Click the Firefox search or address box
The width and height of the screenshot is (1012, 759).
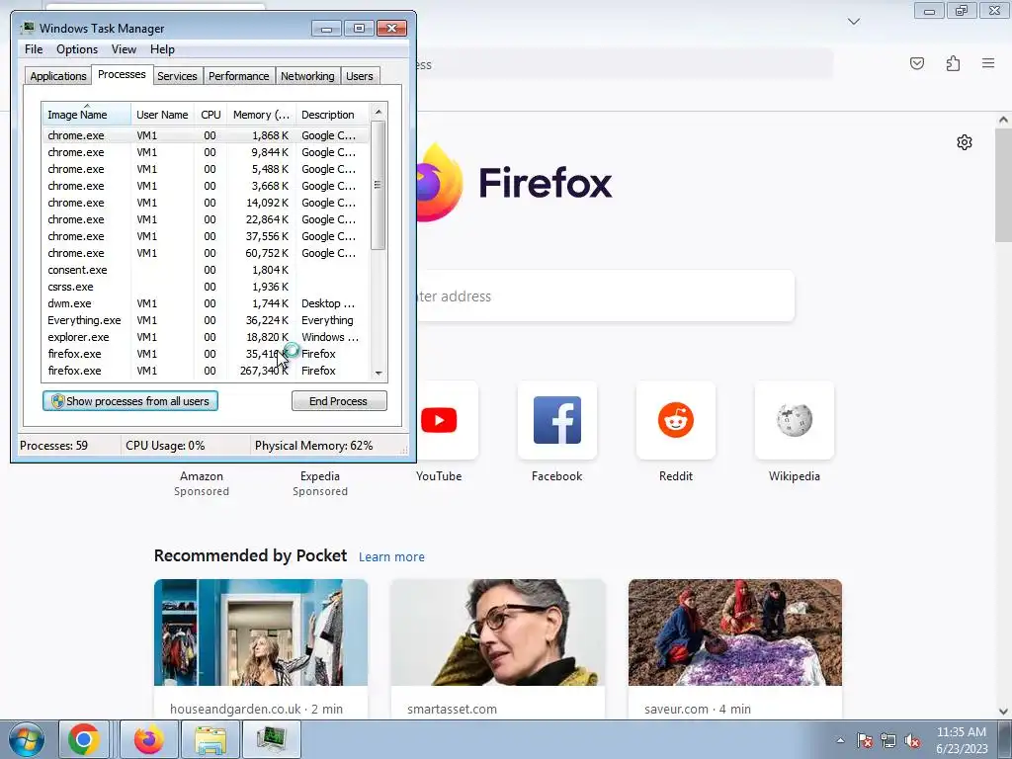pos(606,295)
